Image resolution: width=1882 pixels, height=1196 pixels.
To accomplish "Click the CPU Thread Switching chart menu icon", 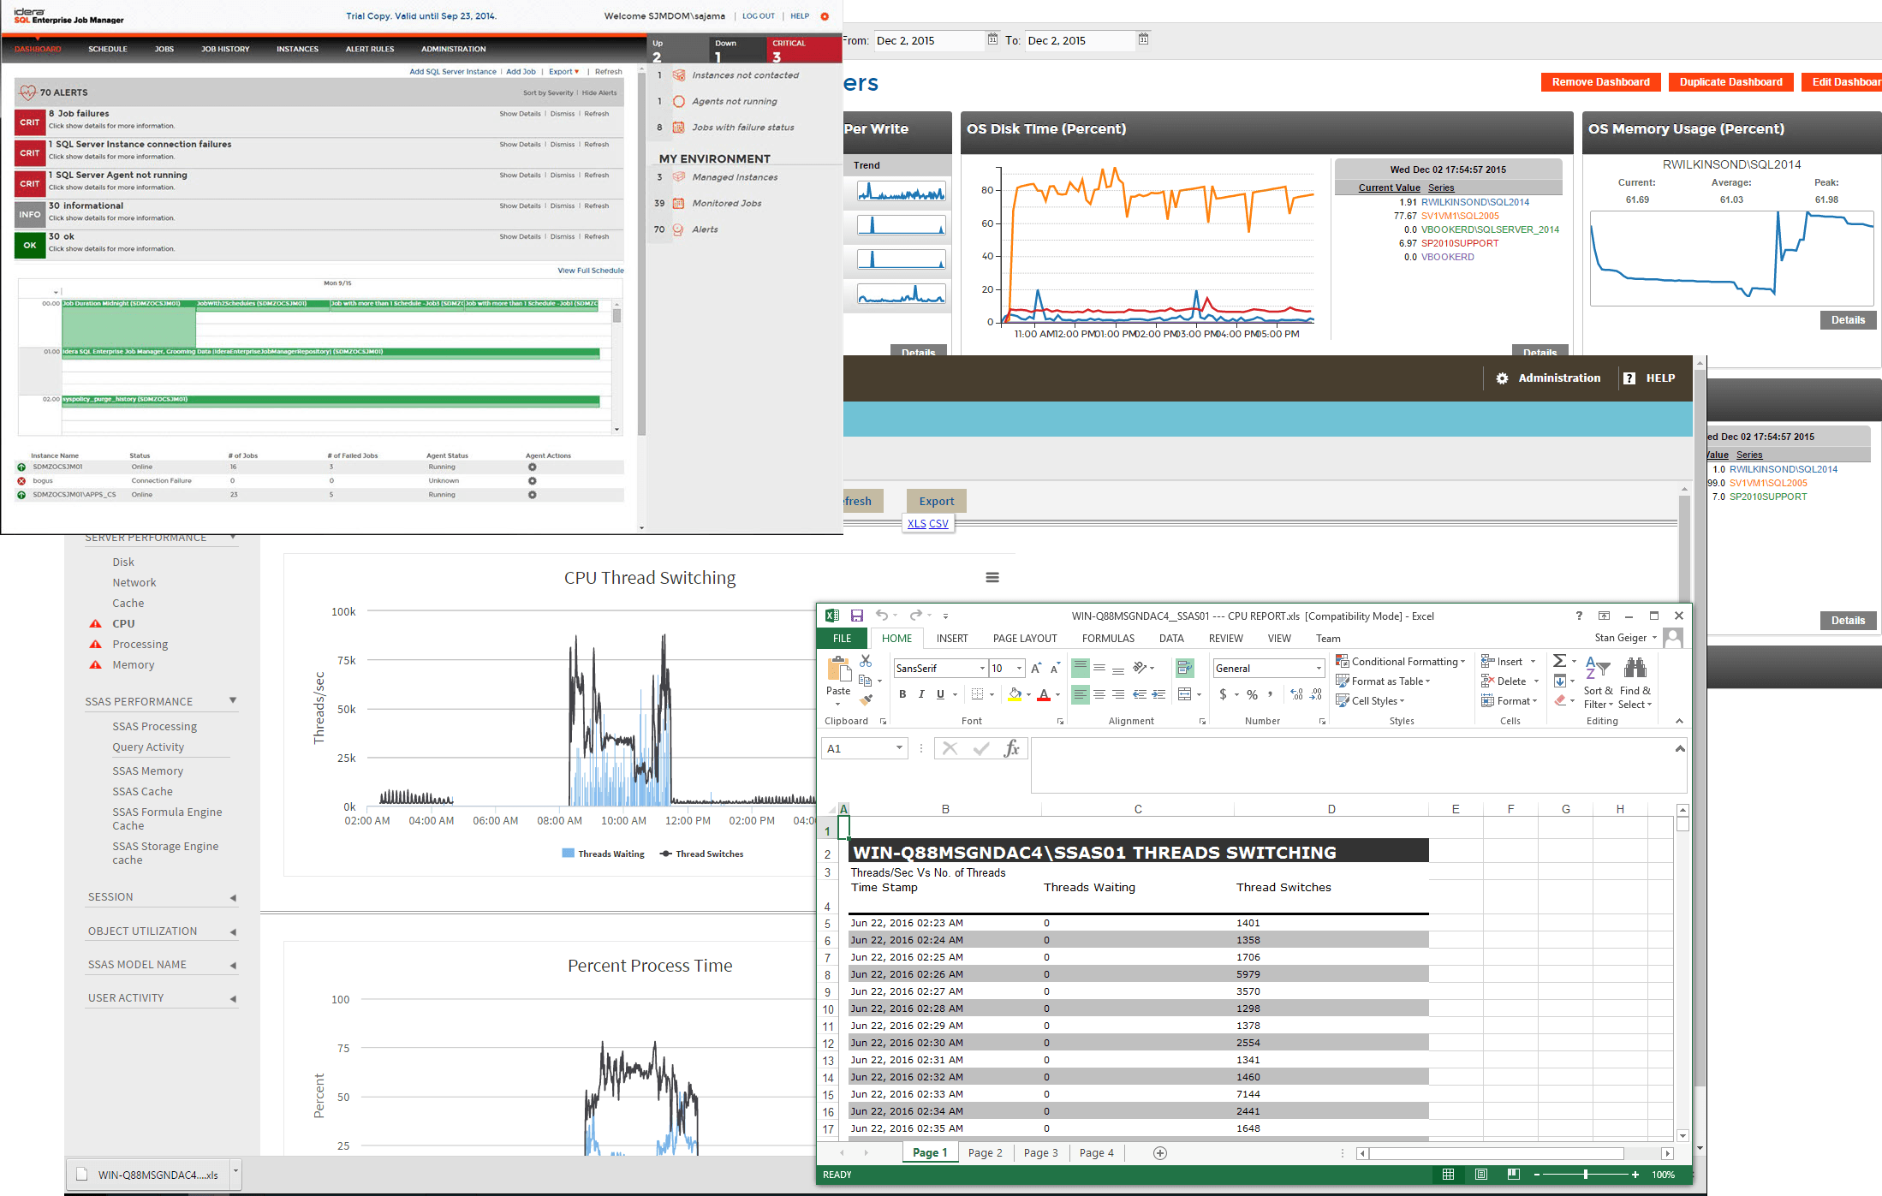I will pyautogui.click(x=992, y=578).
